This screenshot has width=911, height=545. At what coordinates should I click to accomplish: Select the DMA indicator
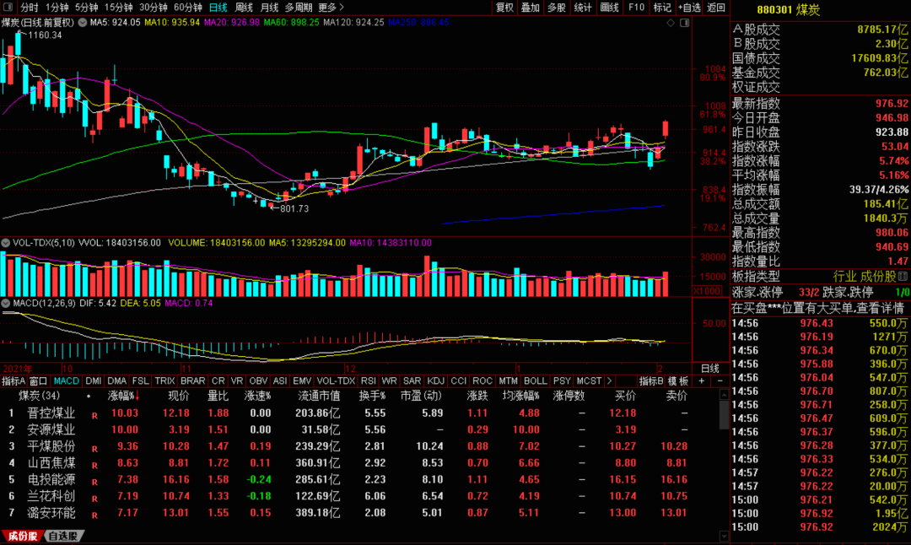coord(116,381)
